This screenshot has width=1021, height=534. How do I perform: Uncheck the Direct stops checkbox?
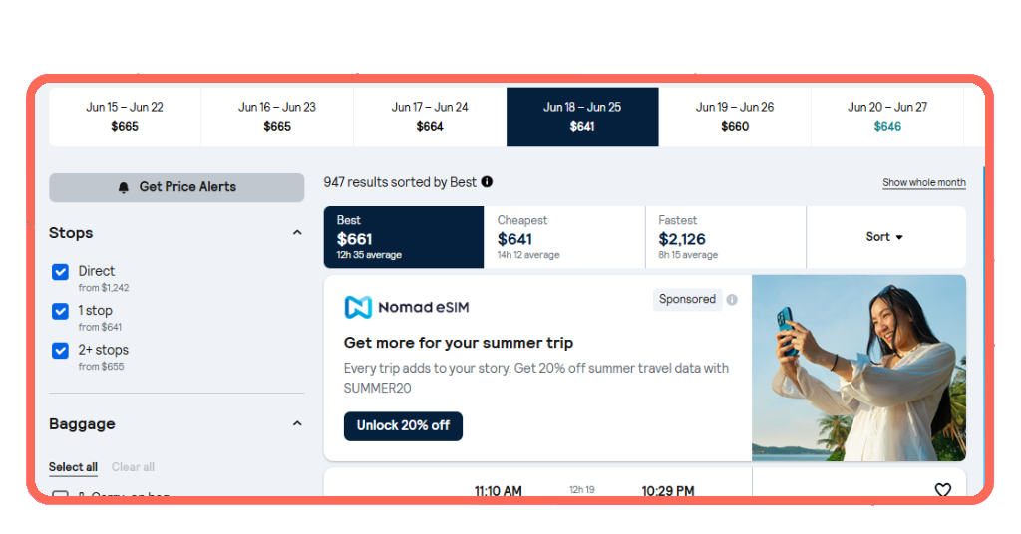click(60, 272)
